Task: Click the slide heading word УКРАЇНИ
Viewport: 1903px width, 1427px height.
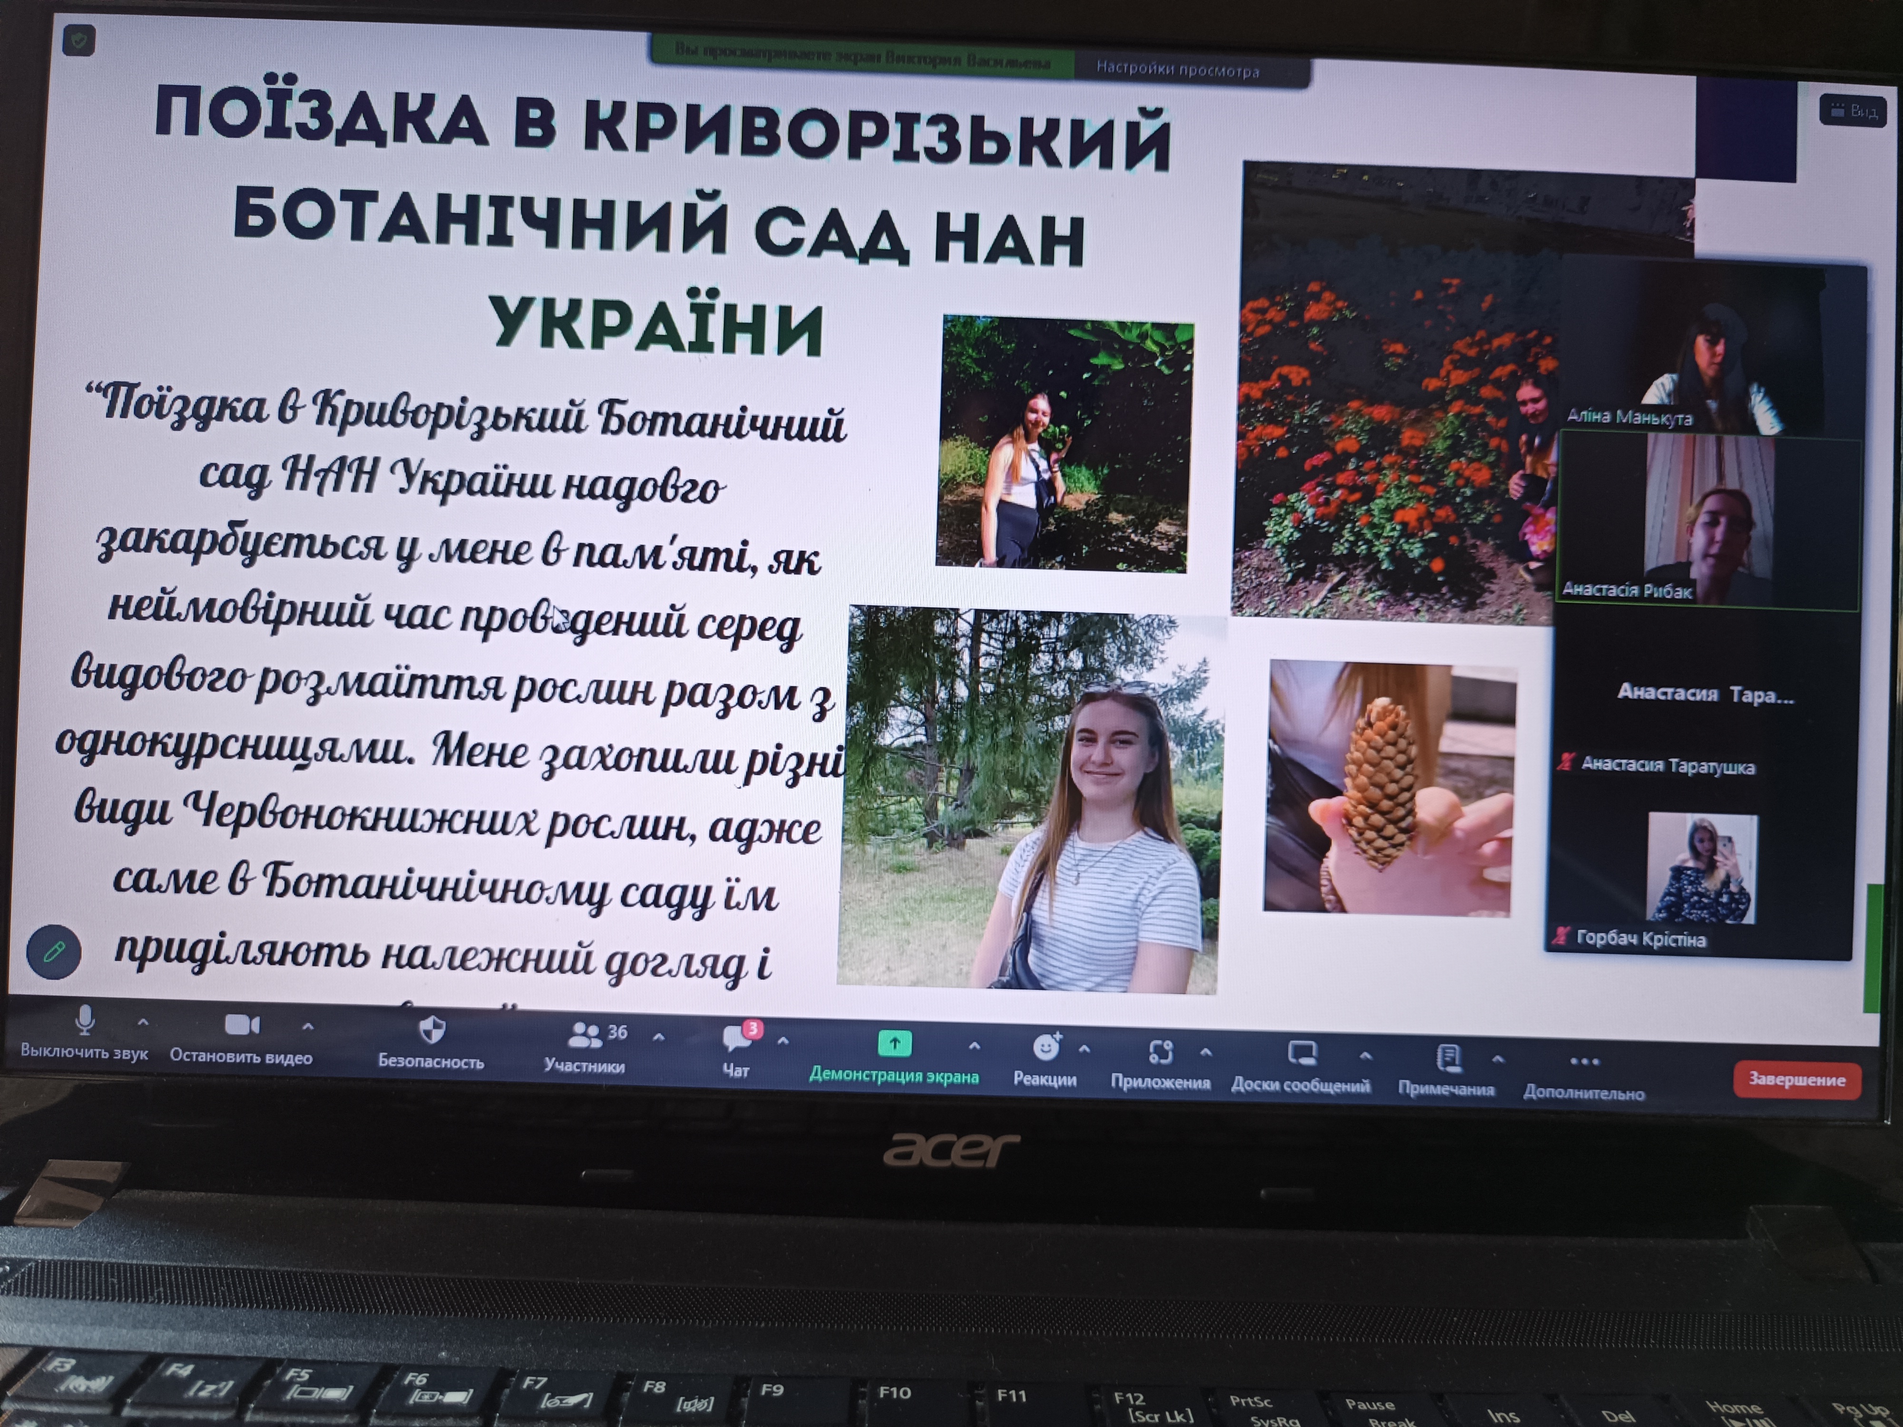Action: (x=657, y=325)
